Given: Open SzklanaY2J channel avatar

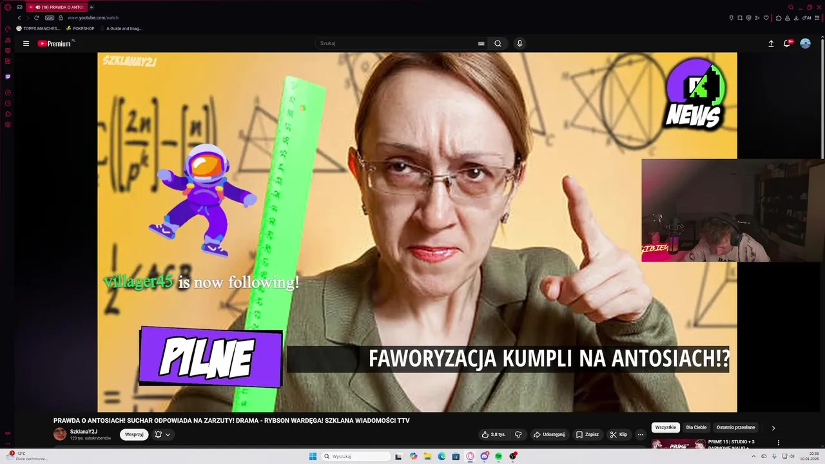Looking at the screenshot, I should [x=60, y=434].
